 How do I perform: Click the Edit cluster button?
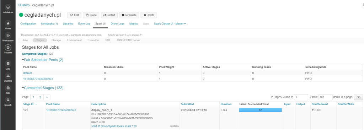pyautogui.click(x=74, y=15)
